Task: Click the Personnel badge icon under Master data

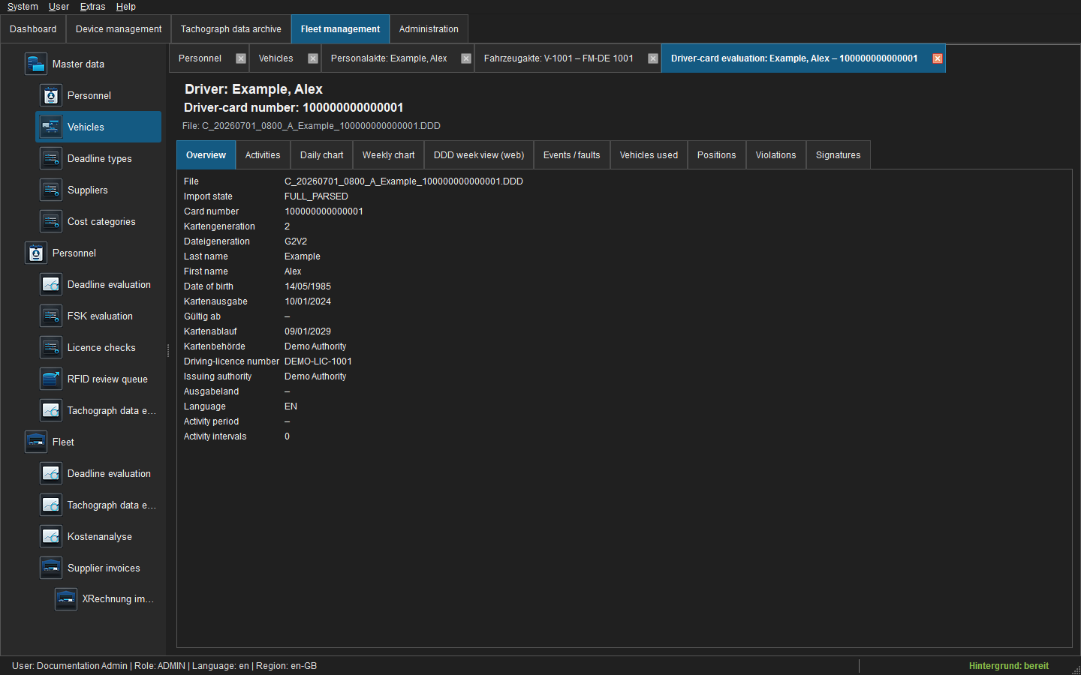Action: [x=51, y=95]
